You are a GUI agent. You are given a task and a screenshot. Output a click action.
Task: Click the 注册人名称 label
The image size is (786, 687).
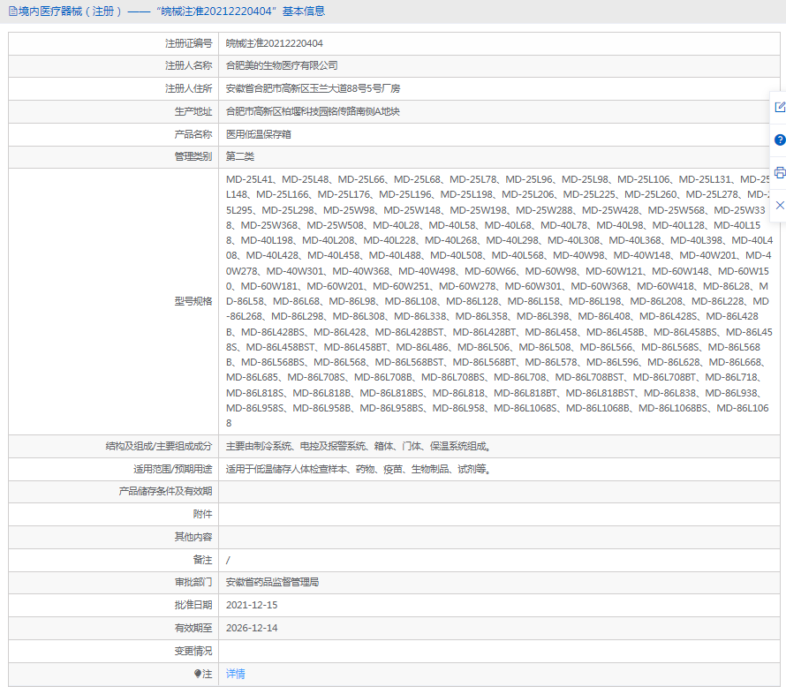188,65
